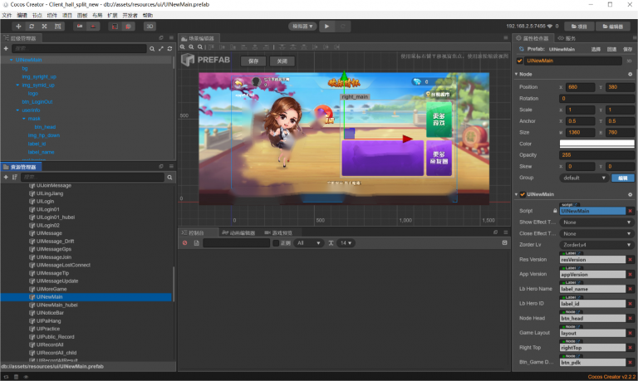Click the UINewMain component gear icon

coord(631,195)
